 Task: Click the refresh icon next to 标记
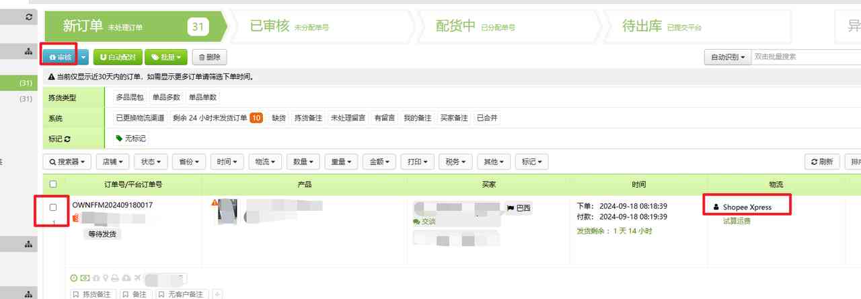click(x=67, y=139)
